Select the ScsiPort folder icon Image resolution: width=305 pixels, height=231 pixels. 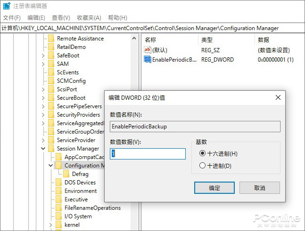point(51,89)
